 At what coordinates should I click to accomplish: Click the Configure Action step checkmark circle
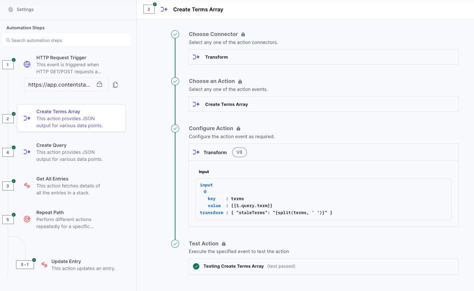coord(175,129)
